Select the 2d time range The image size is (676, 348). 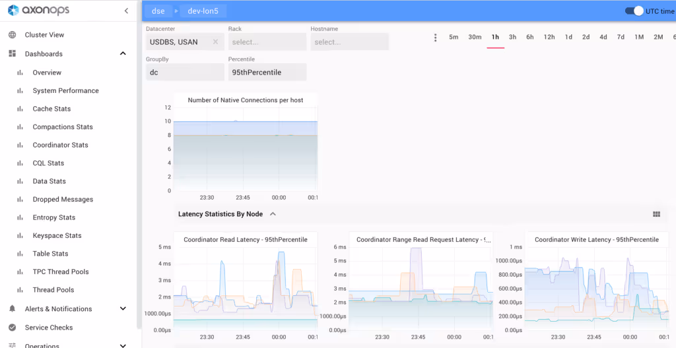tap(586, 38)
